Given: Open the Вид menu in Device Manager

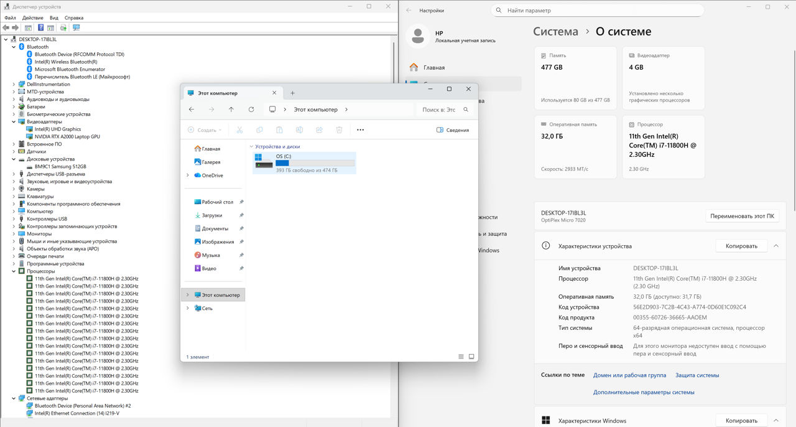Looking at the screenshot, I should pos(54,18).
